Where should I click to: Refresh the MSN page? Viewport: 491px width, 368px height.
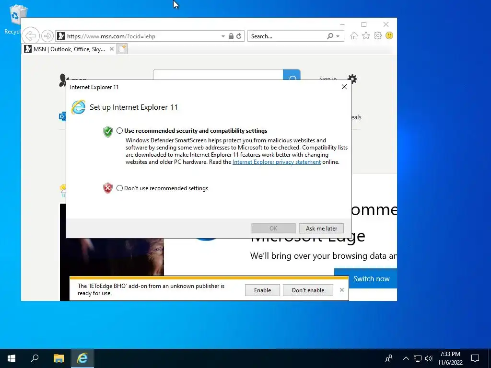239,36
